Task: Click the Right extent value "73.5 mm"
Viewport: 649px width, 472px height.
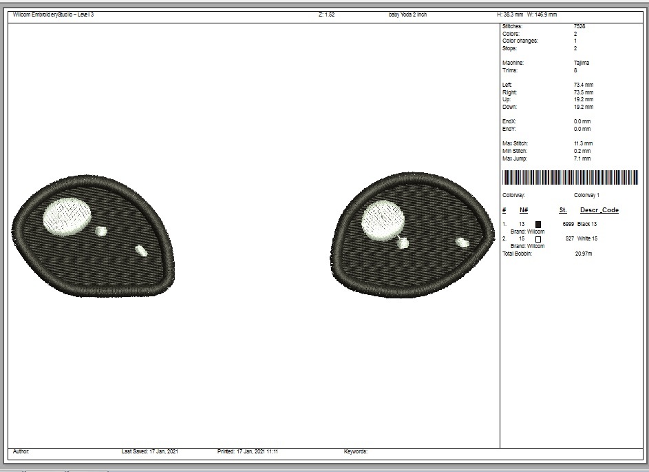Action: pyautogui.click(x=584, y=92)
